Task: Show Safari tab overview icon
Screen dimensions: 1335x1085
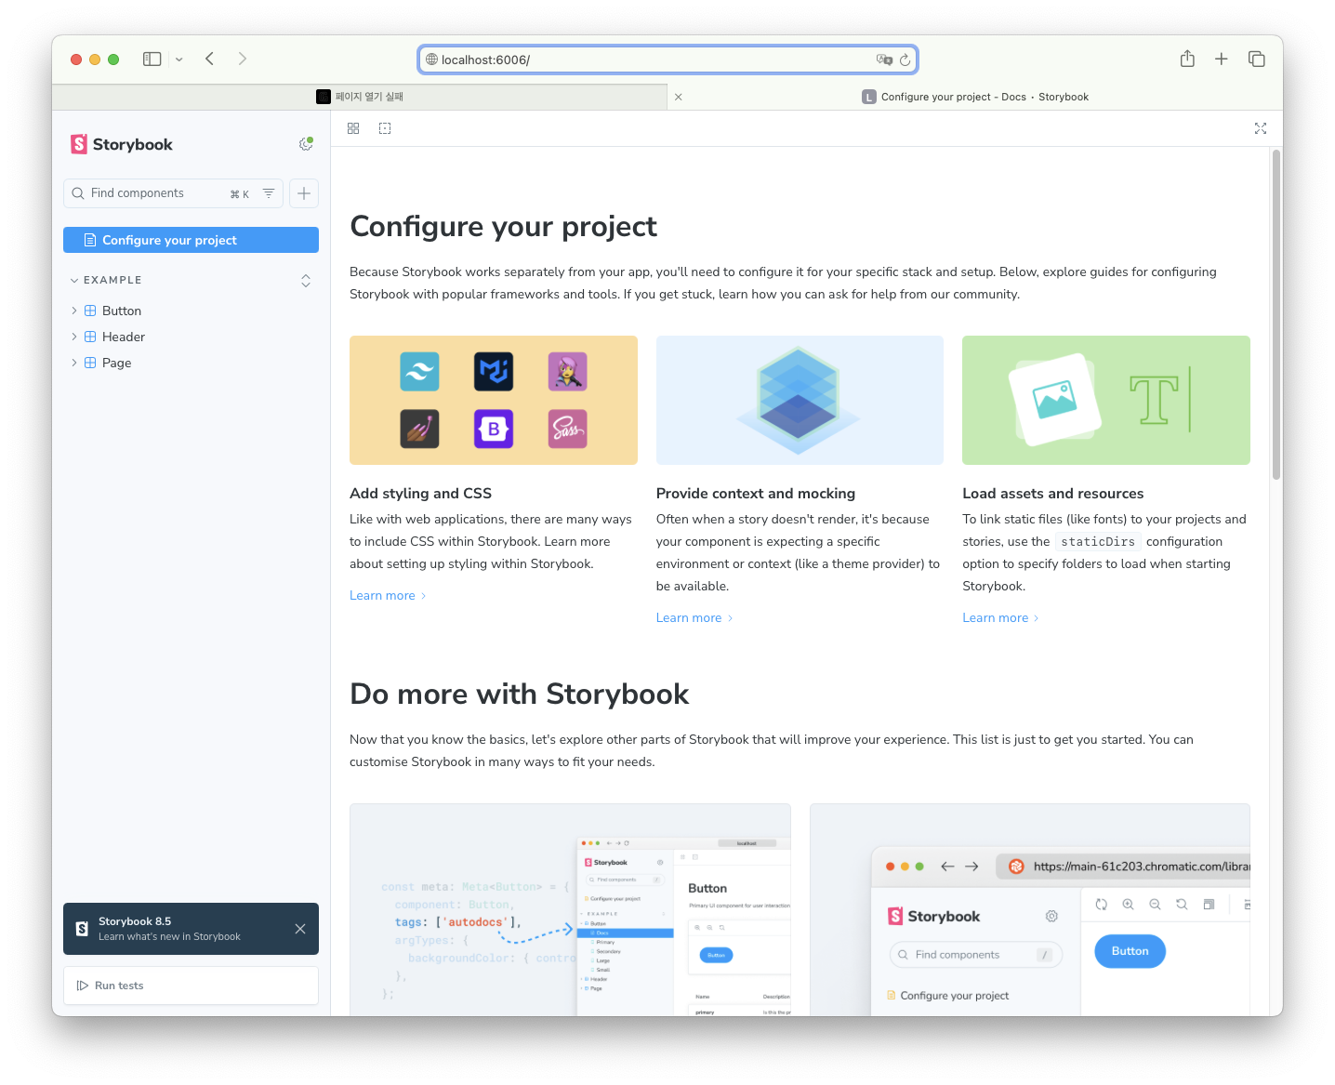Action: [1256, 59]
